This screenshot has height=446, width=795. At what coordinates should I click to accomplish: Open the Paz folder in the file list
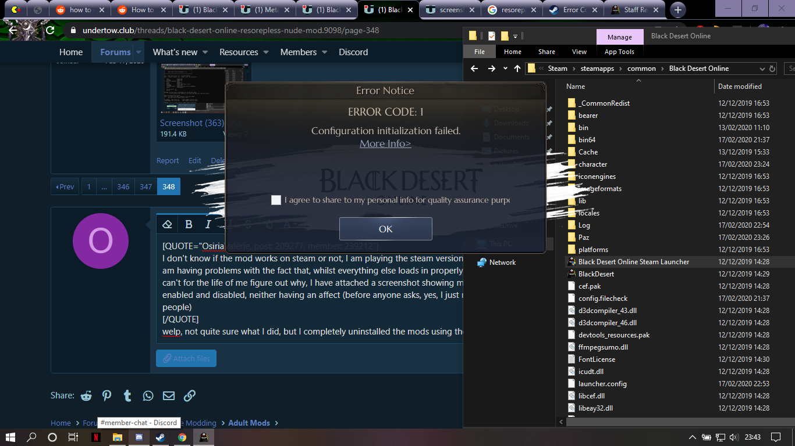pos(584,238)
